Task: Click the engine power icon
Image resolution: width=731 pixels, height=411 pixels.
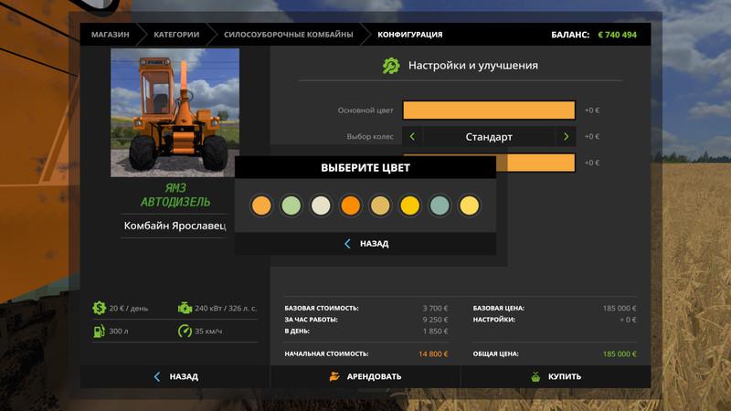Action: pyautogui.click(x=185, y=309)
